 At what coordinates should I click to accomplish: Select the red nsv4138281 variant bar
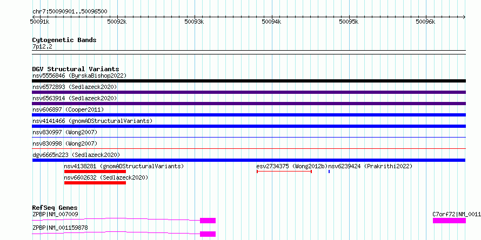tap(95, 172)
